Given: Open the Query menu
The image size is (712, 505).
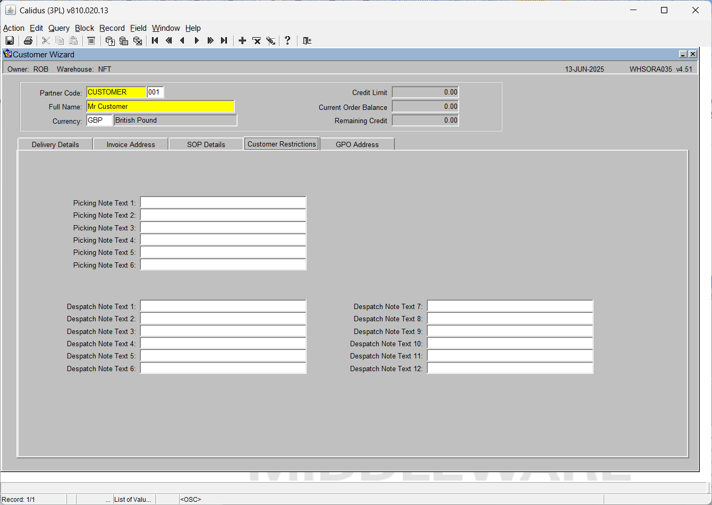Looking at the screenshot, I should 59,28.
